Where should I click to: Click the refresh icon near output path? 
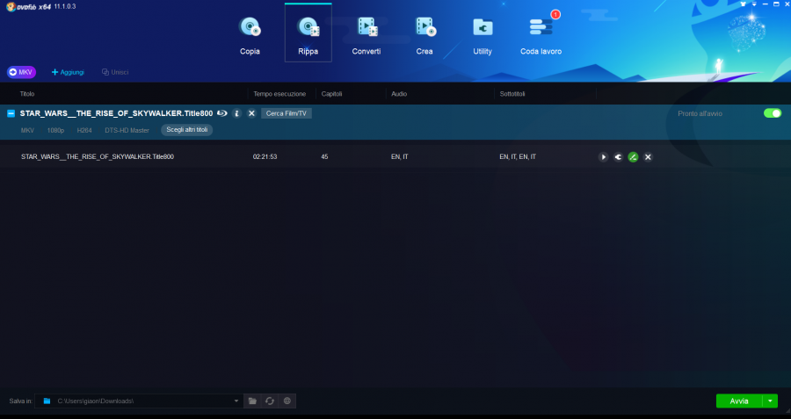pos(270,401)
